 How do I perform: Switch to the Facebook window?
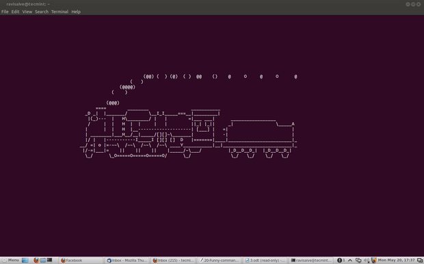click(x=81, y=260)
